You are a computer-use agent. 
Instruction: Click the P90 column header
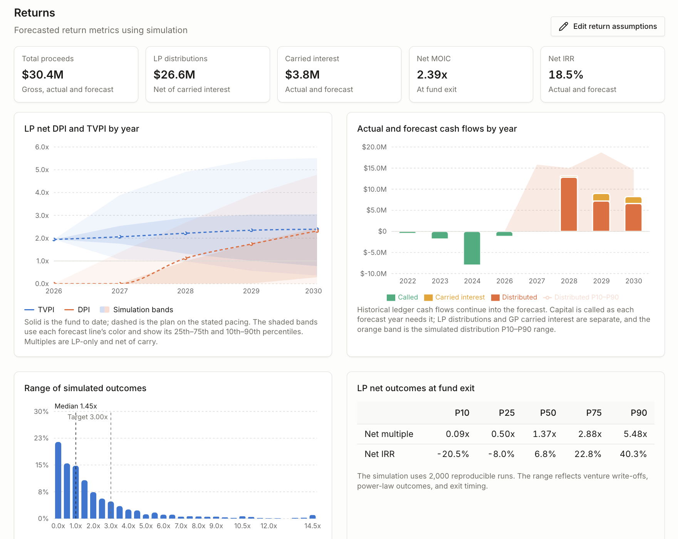(639, 413)
